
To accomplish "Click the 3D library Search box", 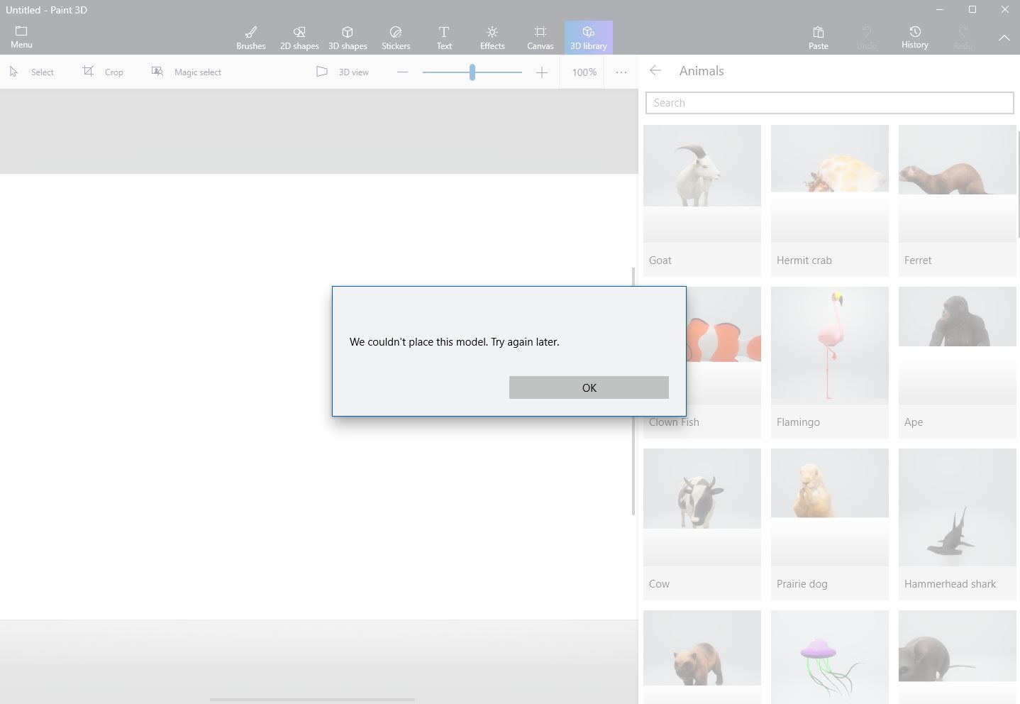I will pos(829,103).
